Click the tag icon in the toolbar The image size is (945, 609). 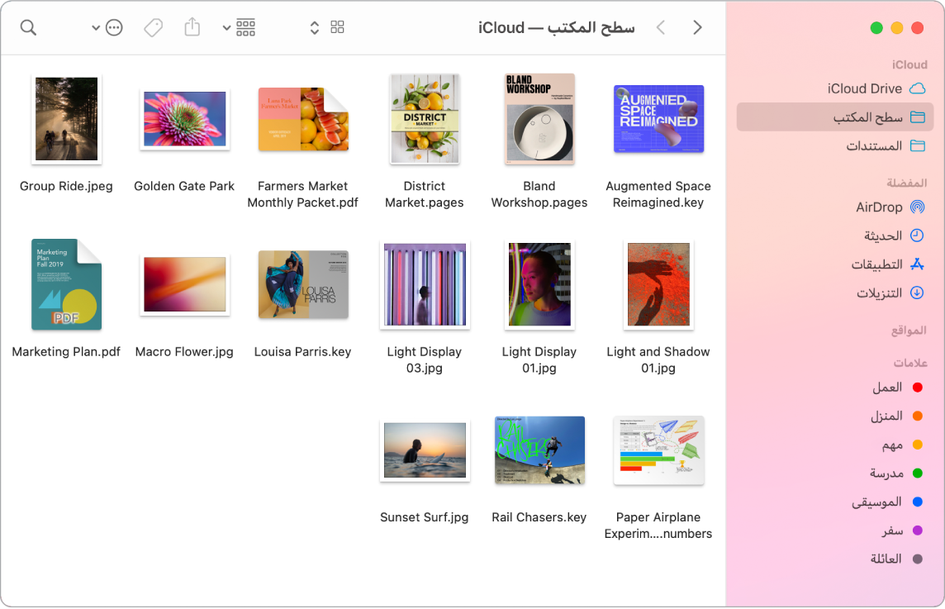click(152, 27)
